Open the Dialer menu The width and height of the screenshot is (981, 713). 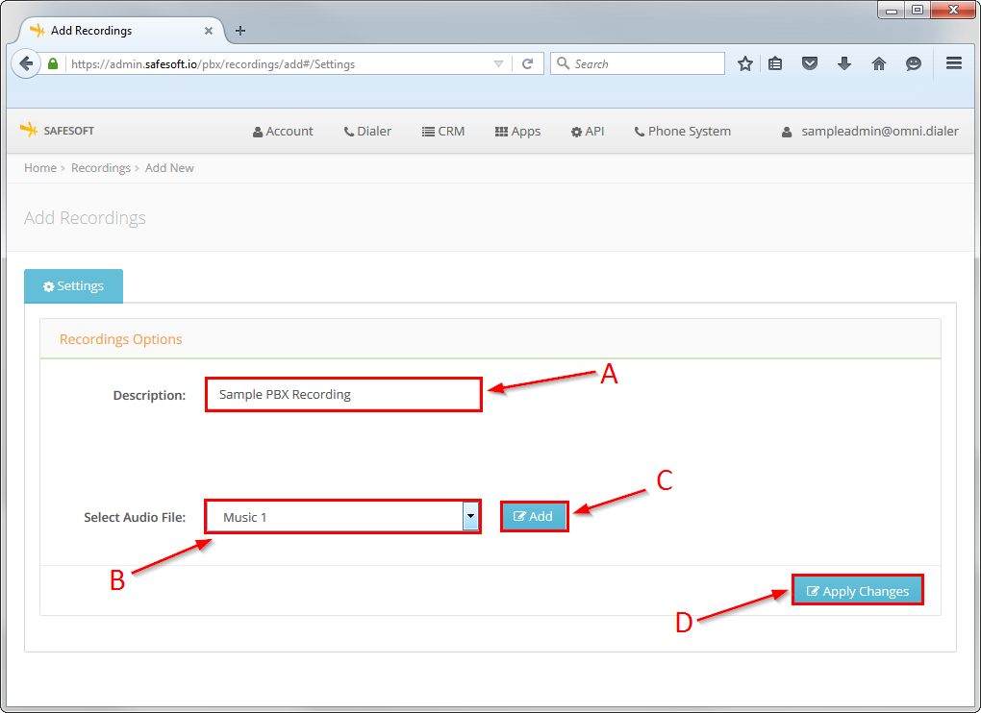[x=367, y=132]
